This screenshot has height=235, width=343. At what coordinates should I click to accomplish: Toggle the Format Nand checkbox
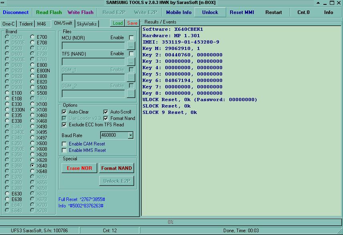coord(106,118)
